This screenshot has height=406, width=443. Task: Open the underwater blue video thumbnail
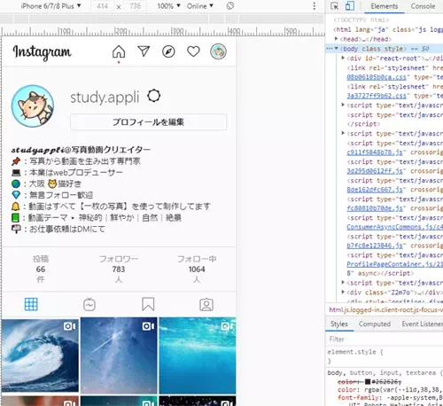[x=198, y=355]
